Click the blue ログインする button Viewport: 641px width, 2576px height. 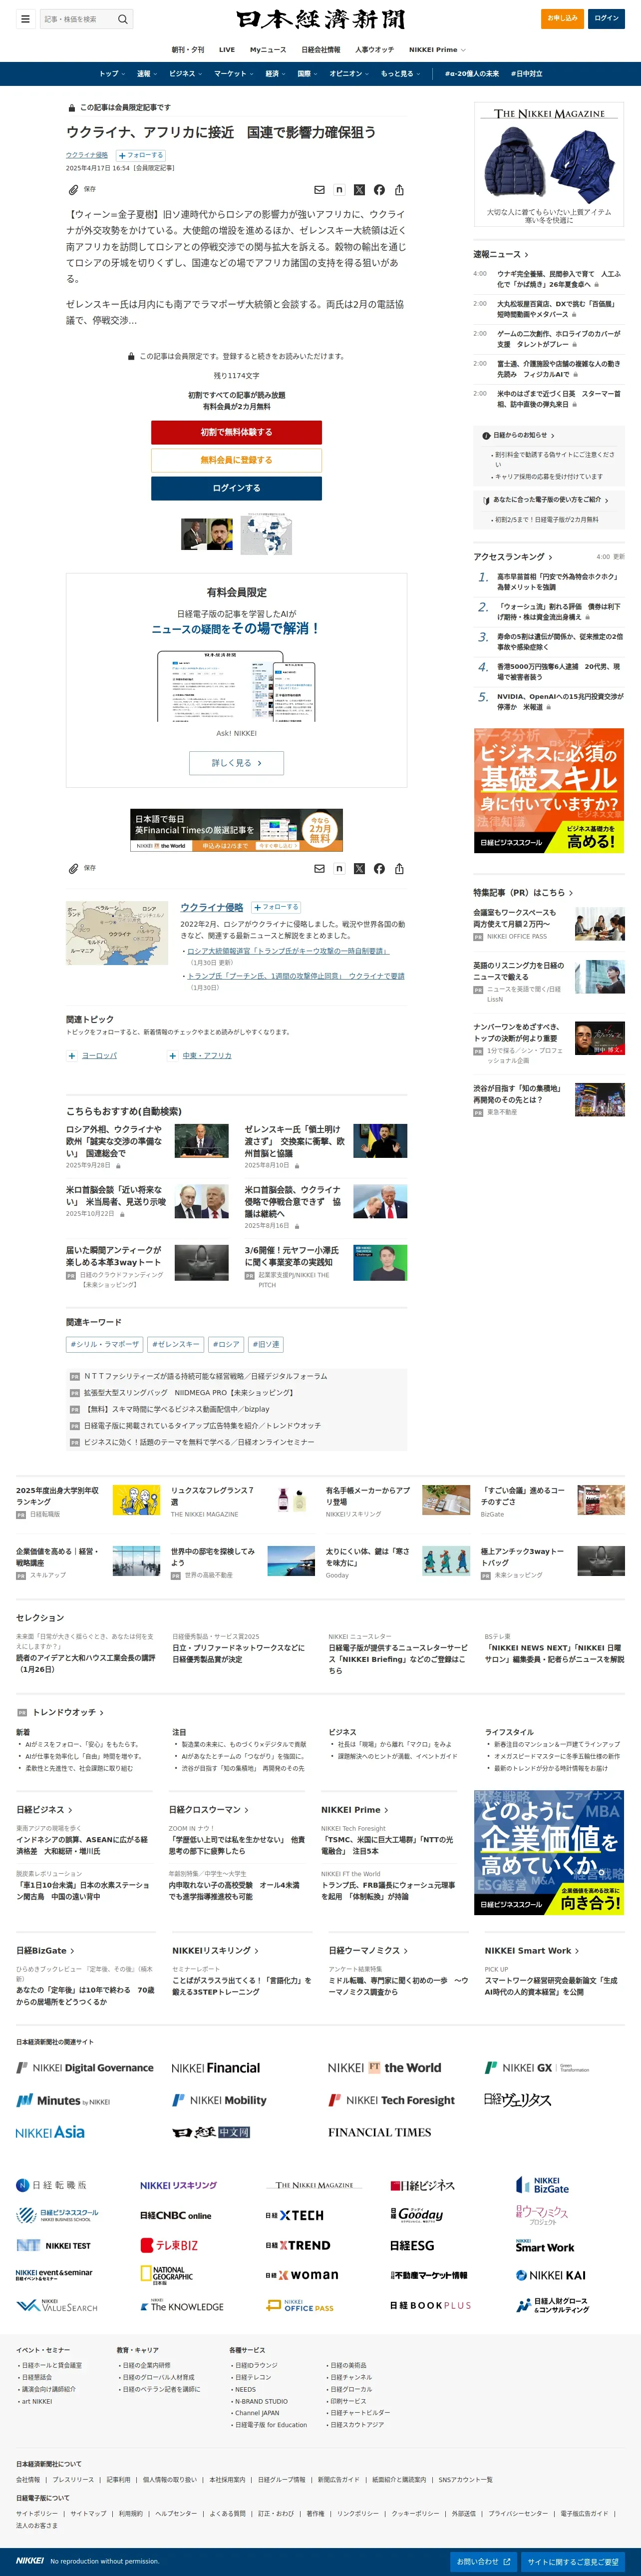point(236,488)
